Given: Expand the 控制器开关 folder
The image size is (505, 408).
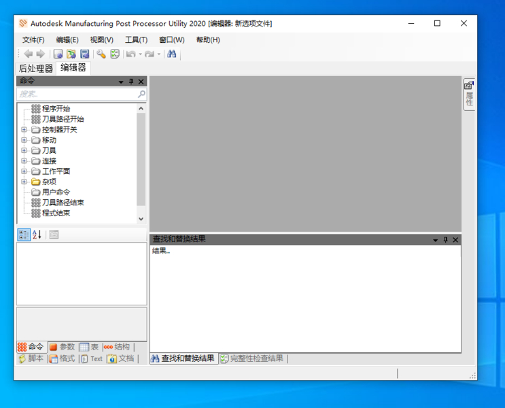Looking at the screenshot, I should pos(24,130).
